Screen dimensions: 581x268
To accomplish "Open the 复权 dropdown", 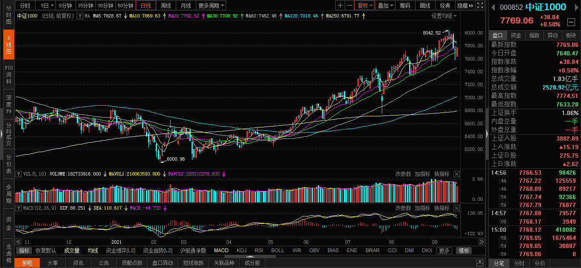I will pyautogui.click(x=365, y=6).
